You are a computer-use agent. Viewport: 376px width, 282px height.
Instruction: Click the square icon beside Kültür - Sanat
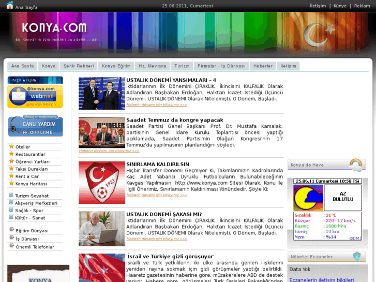click(x=11, y=217)
